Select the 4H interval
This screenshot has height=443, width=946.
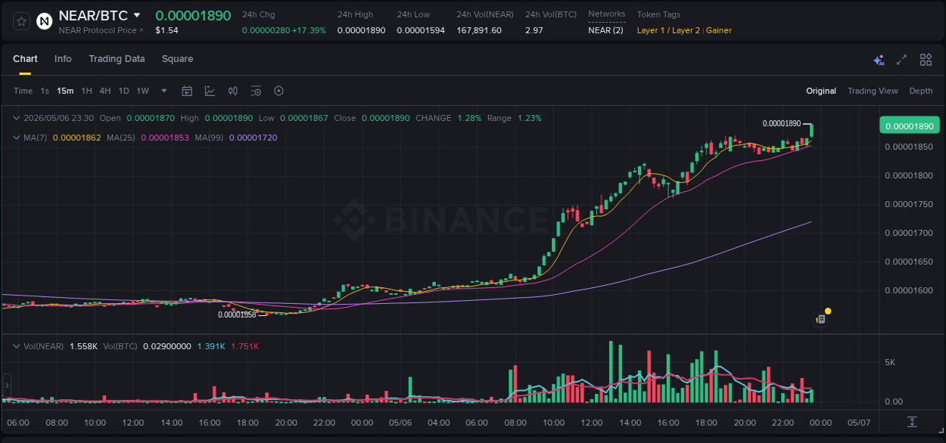[x=105, y=91]
